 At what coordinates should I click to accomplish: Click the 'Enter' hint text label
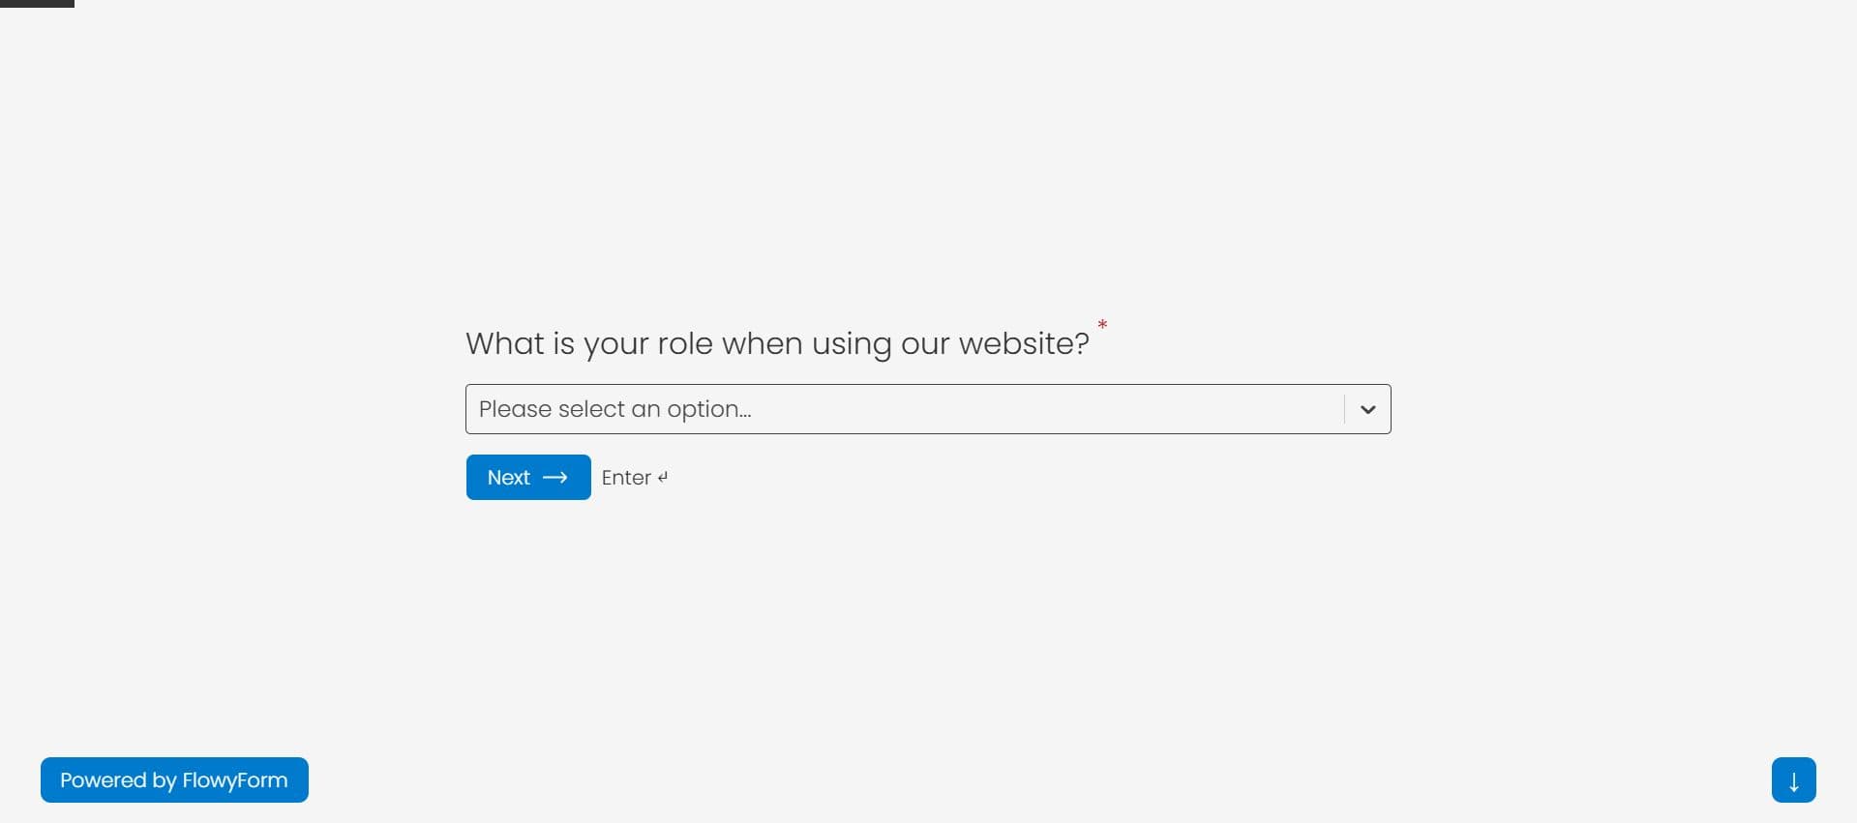(x=626, y=478)
